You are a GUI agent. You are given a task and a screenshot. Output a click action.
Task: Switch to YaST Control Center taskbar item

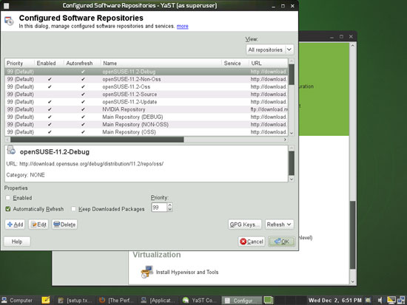(200, 301)
